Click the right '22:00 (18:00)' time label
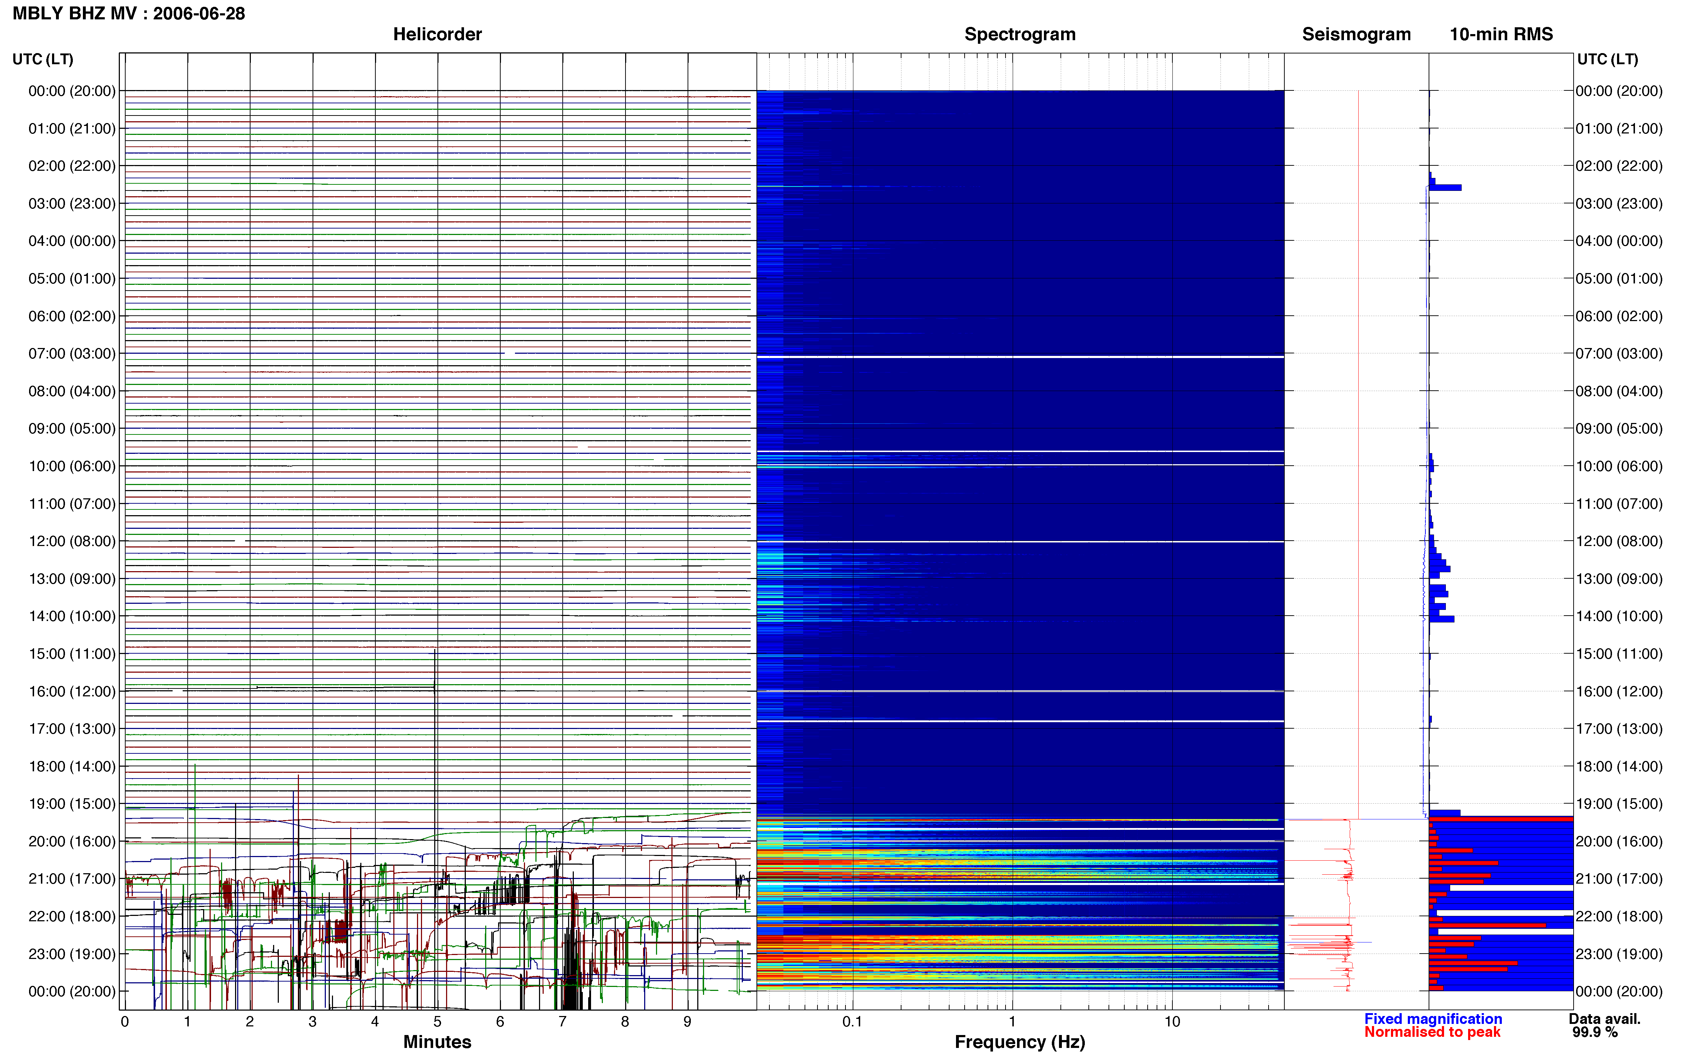Image resolution: width=1701 pixels, height=1063 pixels. [1619, 916]
